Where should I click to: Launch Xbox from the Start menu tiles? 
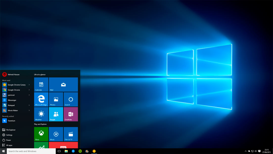pyautogui.click(x=41, y=134)
